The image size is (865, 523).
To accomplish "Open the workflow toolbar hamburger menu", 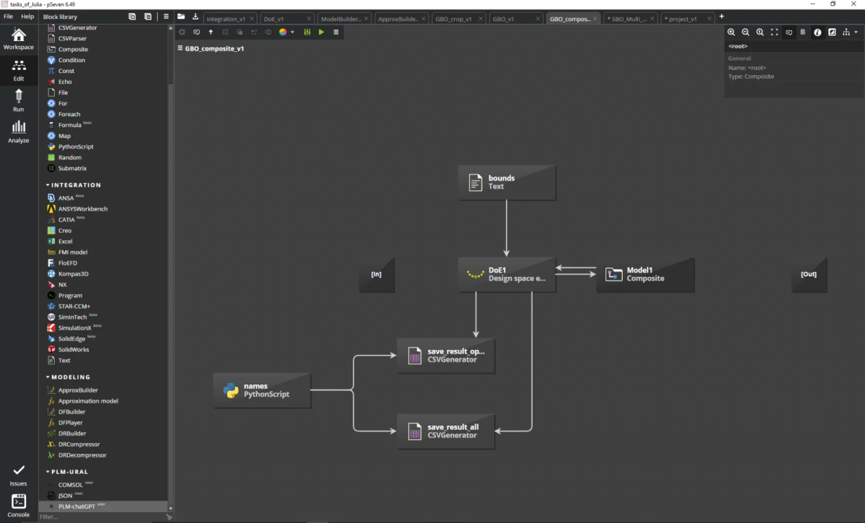I will (336, 32).
